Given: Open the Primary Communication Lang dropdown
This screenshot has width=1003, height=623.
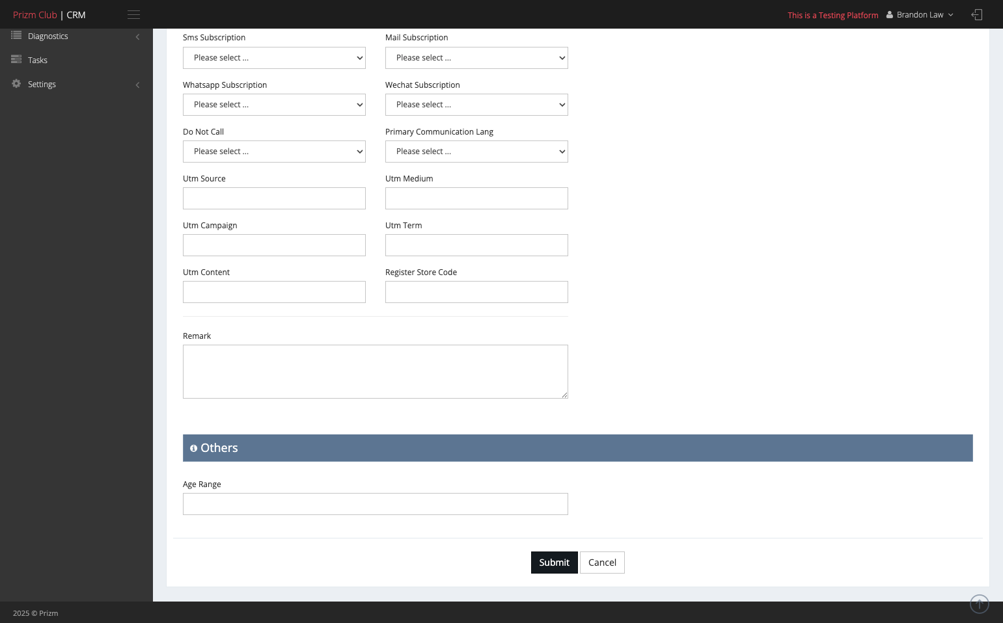Looking at the screenshot, I should 476,152.
